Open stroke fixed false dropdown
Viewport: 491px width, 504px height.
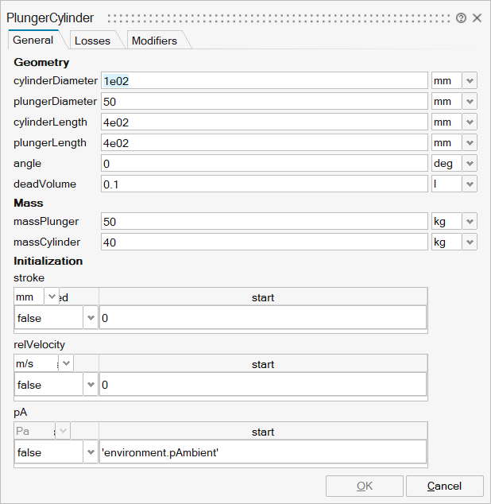point(89,318)
